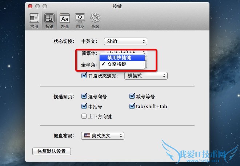Uncheck the 逗号句号 checkbox

point(84,96)
